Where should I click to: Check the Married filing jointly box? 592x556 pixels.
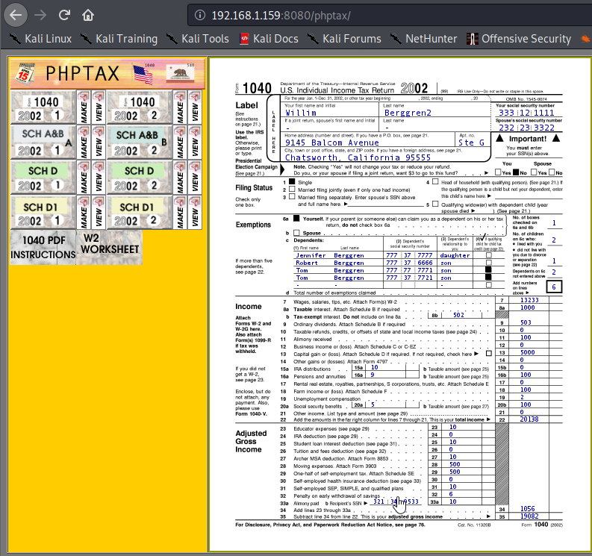(293, 190)
